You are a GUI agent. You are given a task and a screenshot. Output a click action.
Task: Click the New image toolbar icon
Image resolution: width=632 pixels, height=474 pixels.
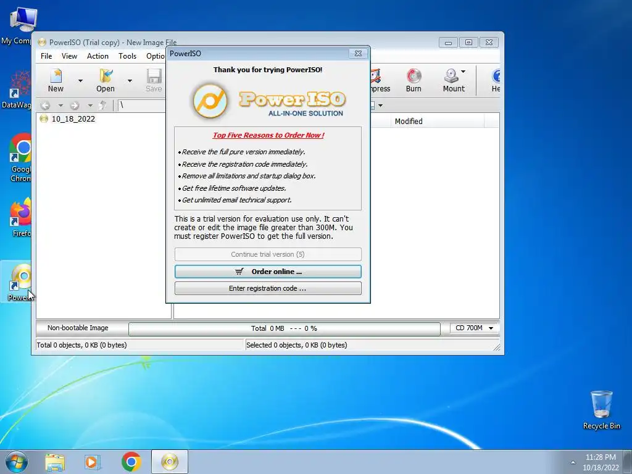tap(56, 80)
